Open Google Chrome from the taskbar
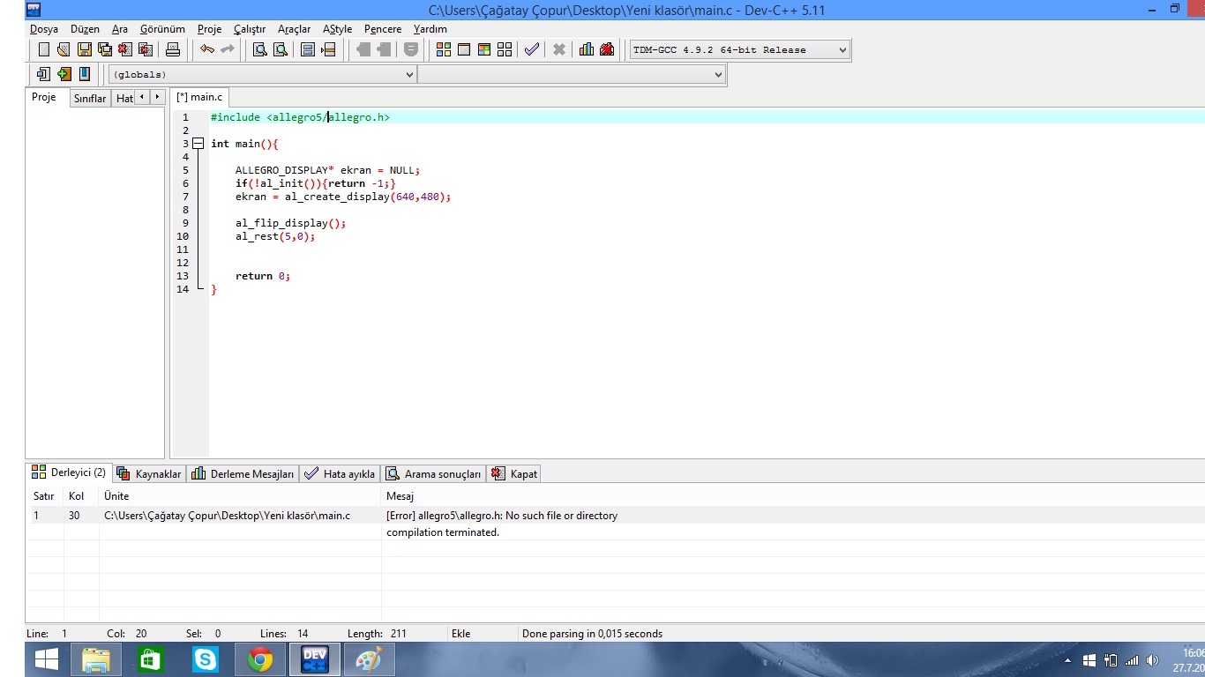 pos(260,659)
